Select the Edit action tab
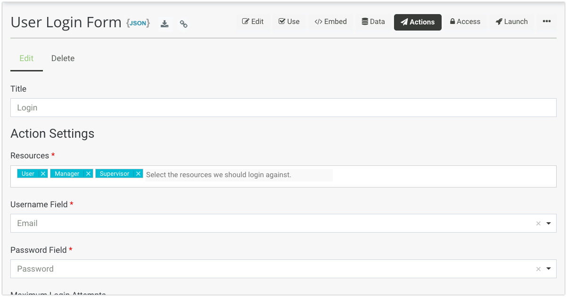This screenshot has width=567, height=297. click(x=26, y=58)
